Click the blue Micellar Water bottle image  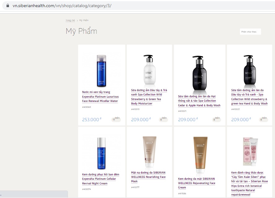(102, 71)
